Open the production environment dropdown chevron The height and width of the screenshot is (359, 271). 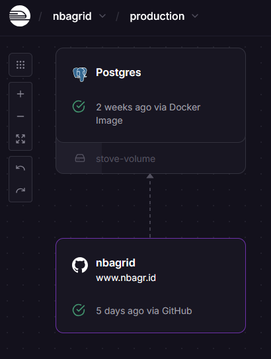pos(195,16)
